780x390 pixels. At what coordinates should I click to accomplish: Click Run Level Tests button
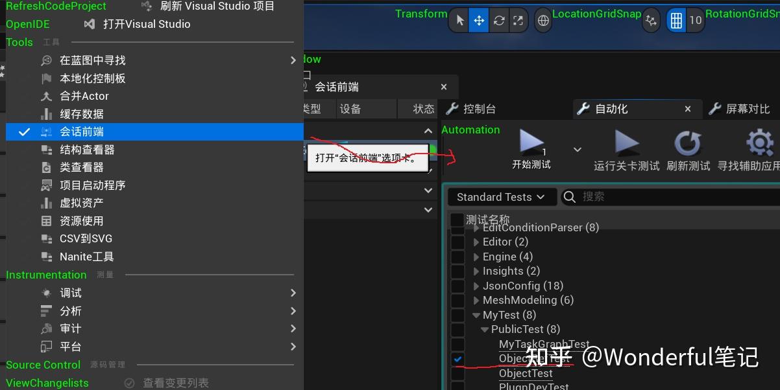[627, 150]
